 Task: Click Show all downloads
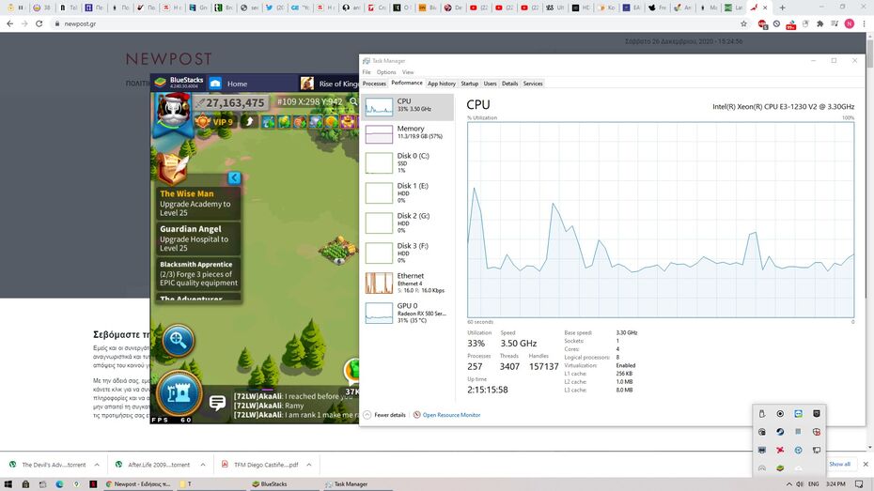[839, 464]
